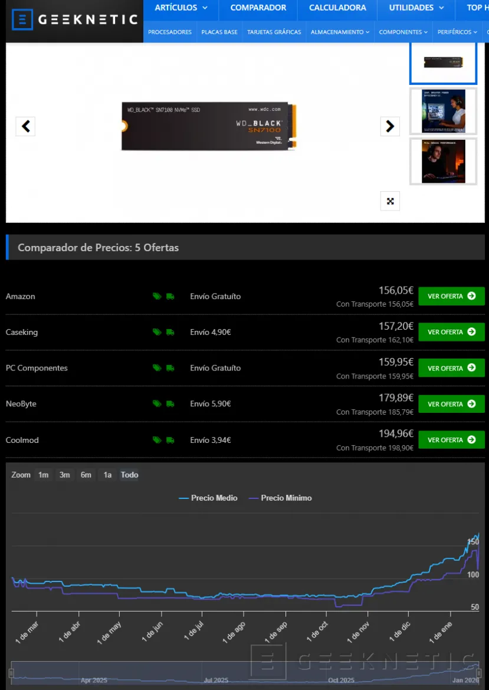Click Ver Oferta for Amazon
Screen dimensions: 489x690
tap(451, 297)
